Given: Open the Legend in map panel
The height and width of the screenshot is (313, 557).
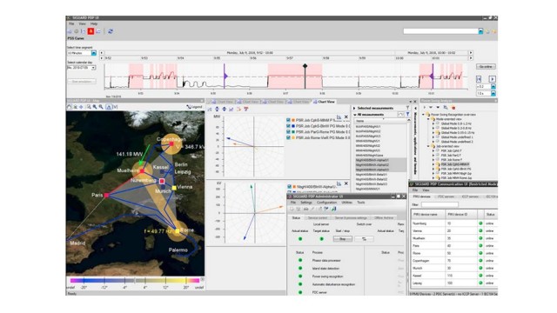Looking at the screenshot, I should 194,106.
